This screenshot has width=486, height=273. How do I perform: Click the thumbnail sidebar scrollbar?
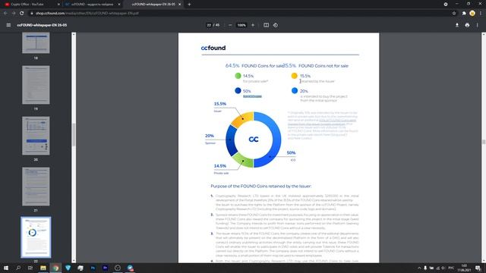[74, 135]
